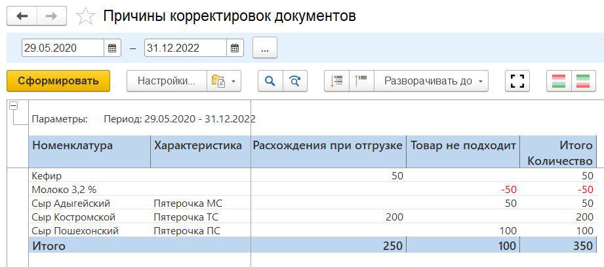Expand all report groups icon
Image resolution: width=604 pixels, height=267 pixels.
(361, 81)
